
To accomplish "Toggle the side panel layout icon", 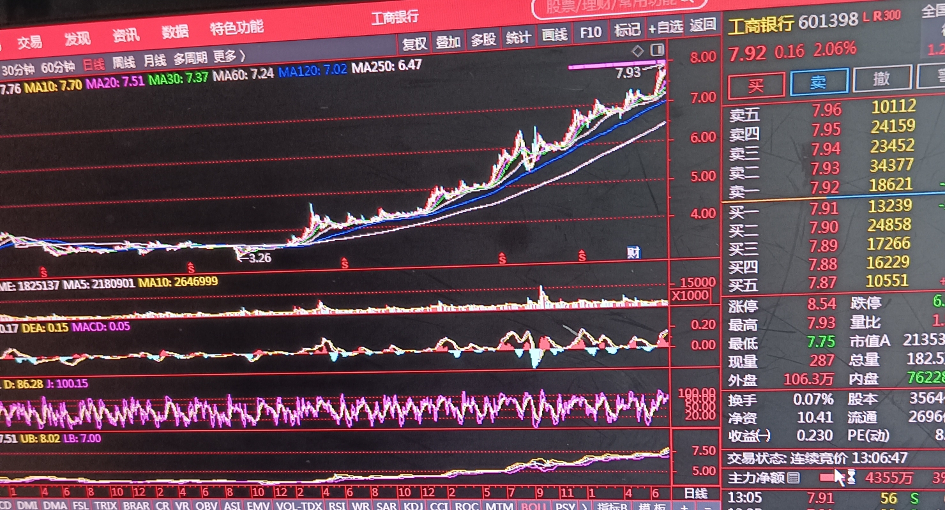I will click(657, 50).
